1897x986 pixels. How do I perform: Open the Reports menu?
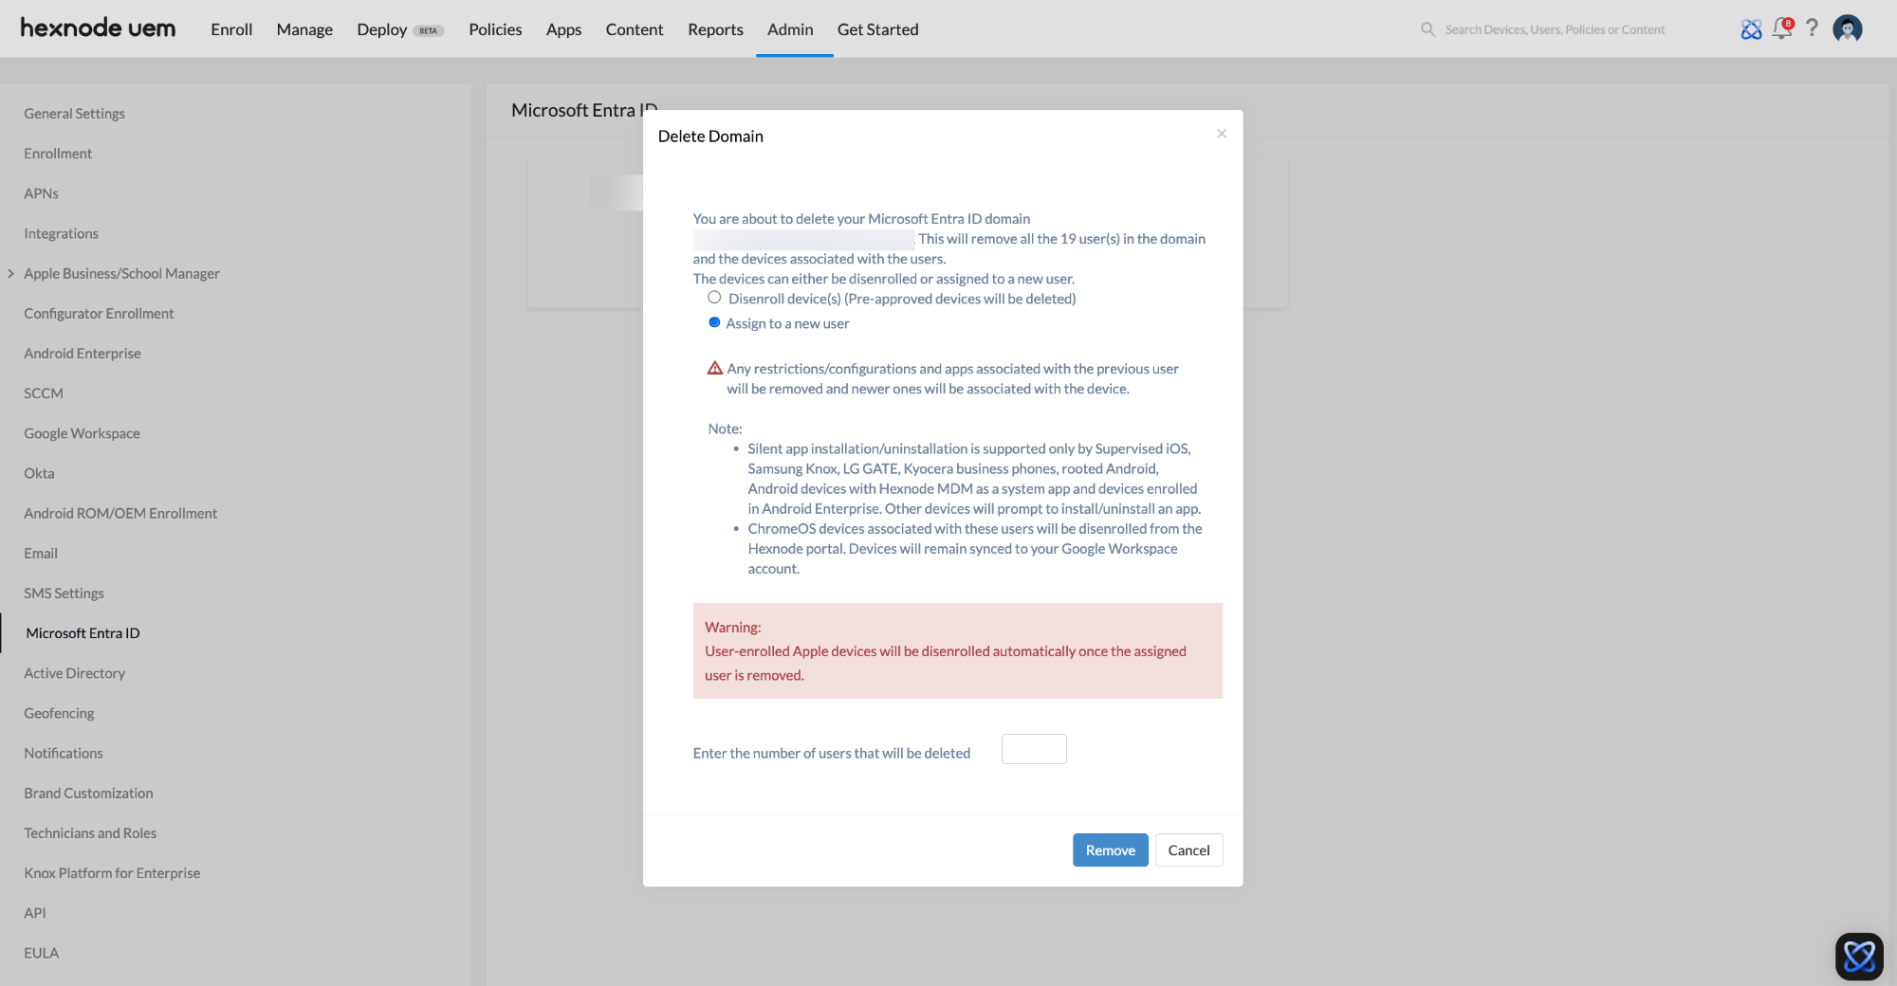click(715, 29)
